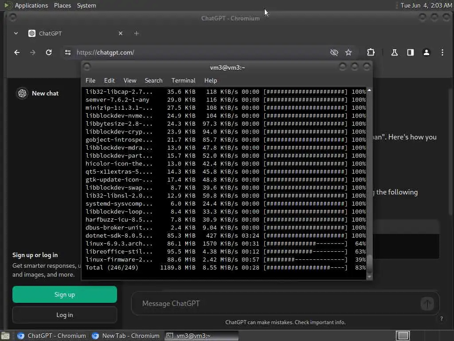Open the terminal View menu
Screen dimensions: 454x341
(130, 81)
